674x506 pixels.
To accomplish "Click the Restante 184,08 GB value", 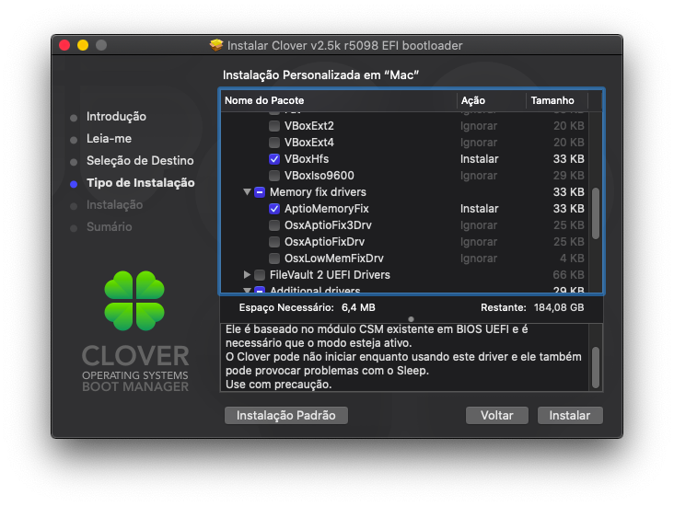I will click(x=559, y=307).
